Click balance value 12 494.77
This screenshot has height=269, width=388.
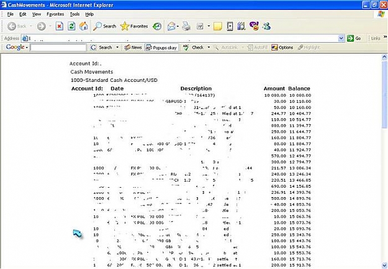[x=300, y=156]
